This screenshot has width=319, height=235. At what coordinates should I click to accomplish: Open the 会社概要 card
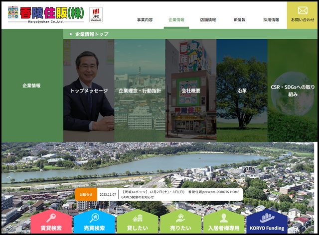click(x=191, y=90)
